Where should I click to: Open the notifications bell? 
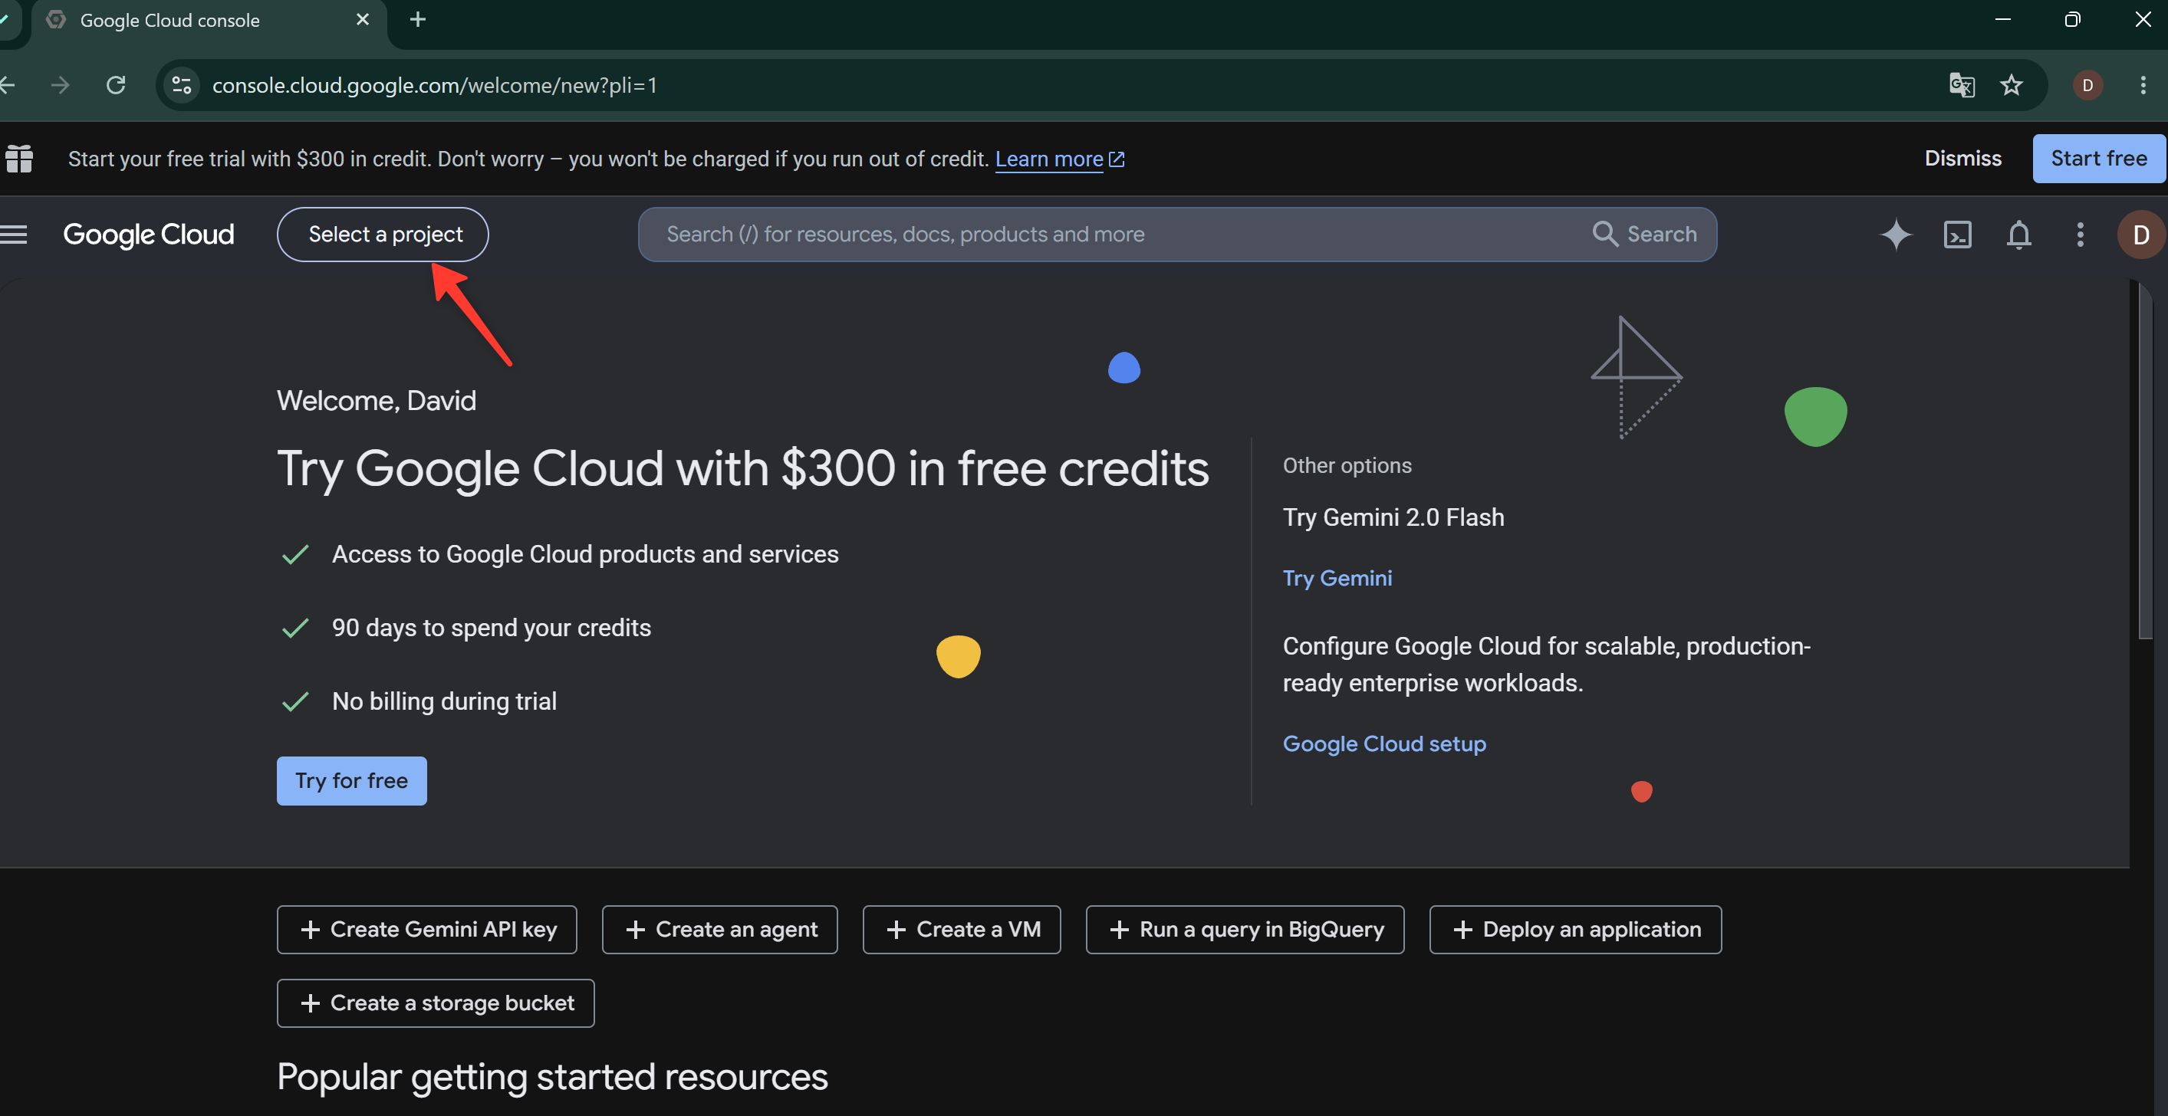click(2019, 235)
